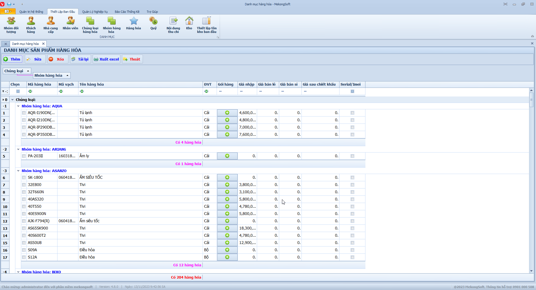Toggle Serial/Imei checkbox for 32E800 row
This screenshot has width=536, height=290.
(x=352, y=185)
